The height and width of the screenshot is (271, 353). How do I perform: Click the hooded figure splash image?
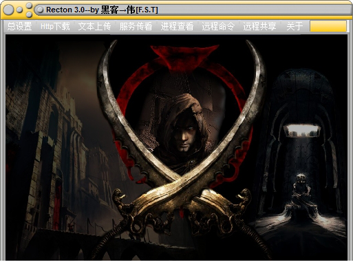(x=176, y=147)
